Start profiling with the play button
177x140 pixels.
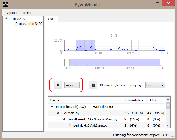coord(58,85)
